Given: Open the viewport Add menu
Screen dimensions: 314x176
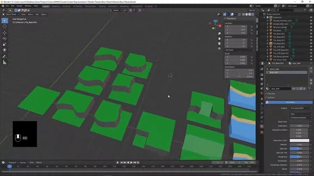Looking at the screenshot, I should click(37, 14).
